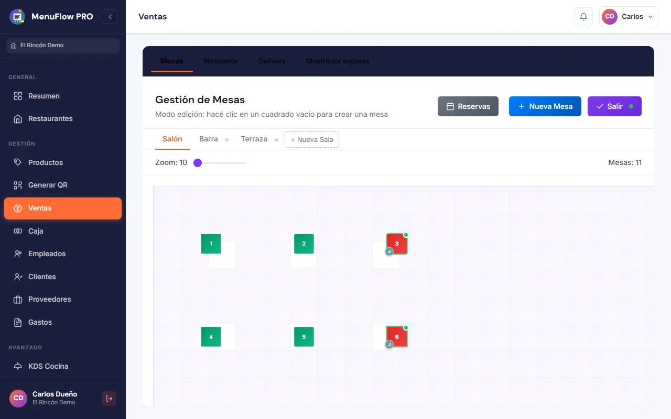Remove the Barra room with its x

[x=227, y=140]
